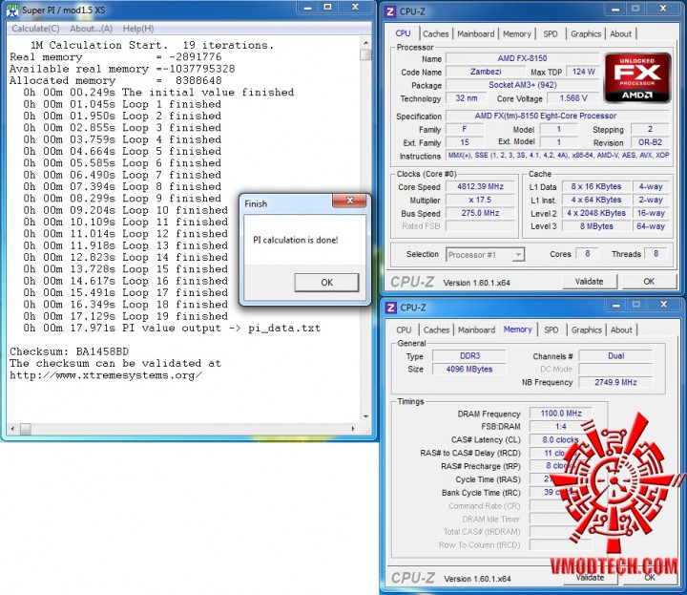Viewport: 687px width, 595px height.
Task: Click the FSB:DRAM value 1:4
Action: [561, 426]
